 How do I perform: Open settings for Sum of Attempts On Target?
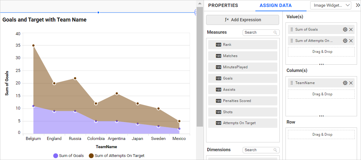345,41
